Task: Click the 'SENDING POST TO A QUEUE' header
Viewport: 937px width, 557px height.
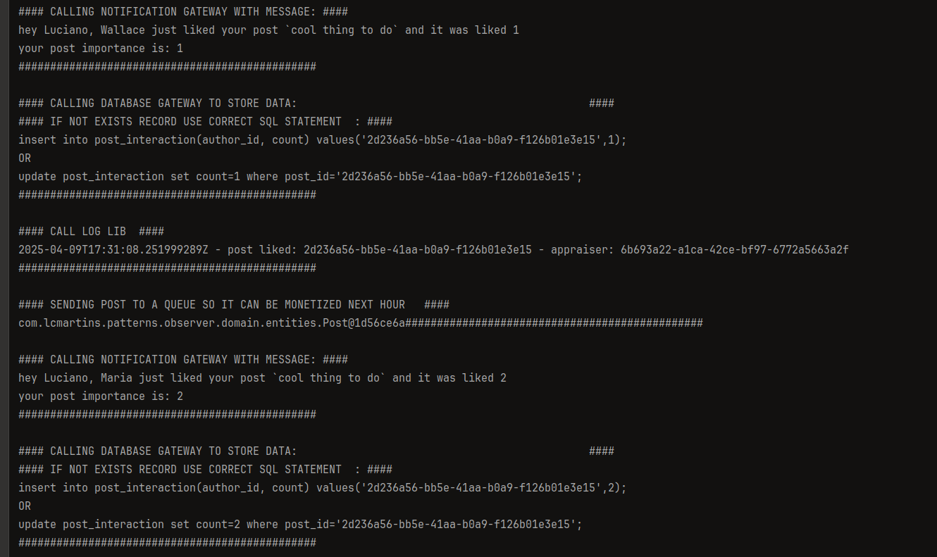Action: click(234, 305)
